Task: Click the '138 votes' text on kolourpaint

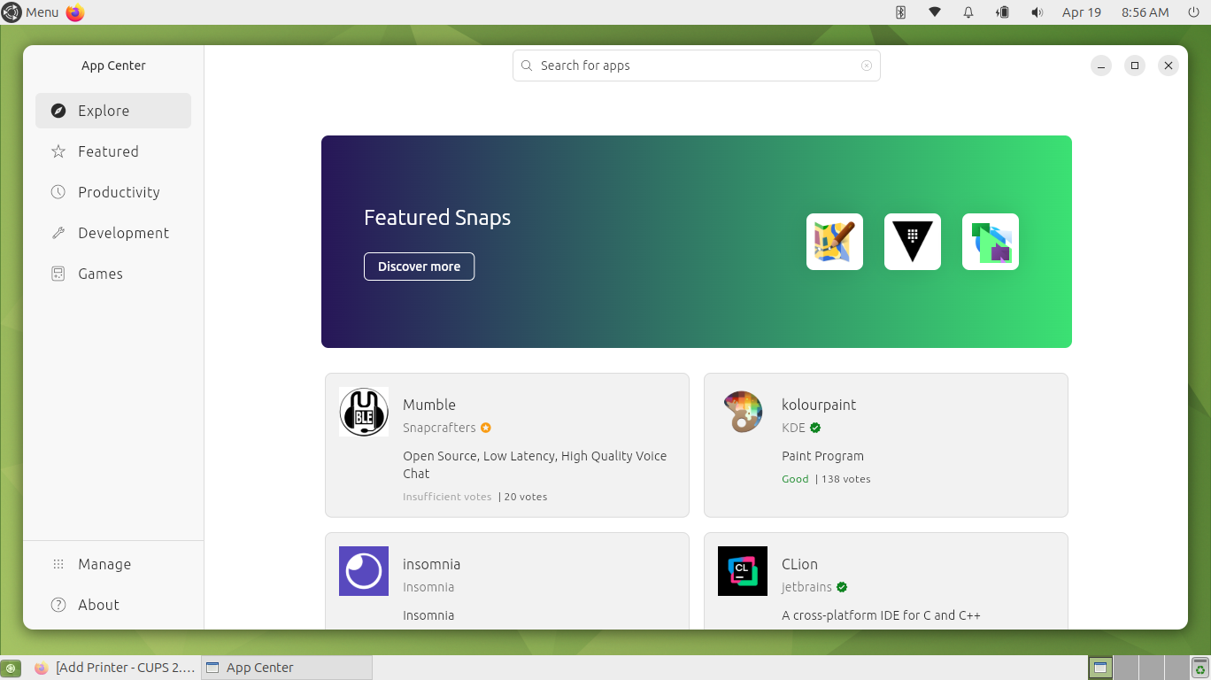Action: [x=845, y=479]
